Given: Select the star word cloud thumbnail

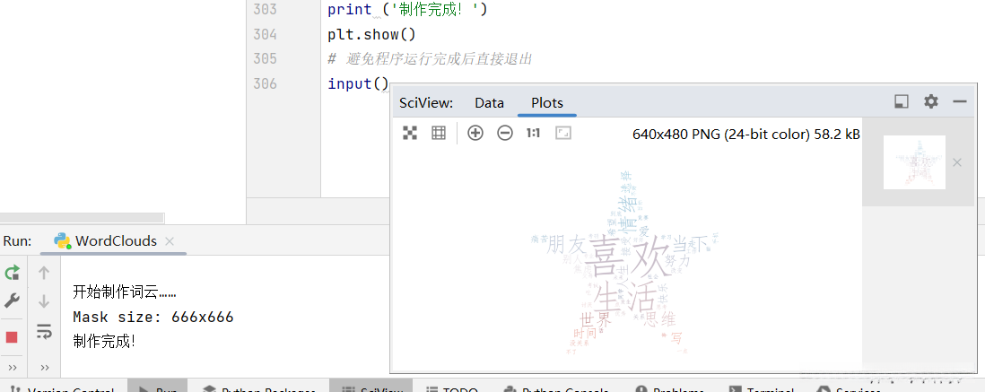Looking at the screenshot, I should click(x=914, y=162).
